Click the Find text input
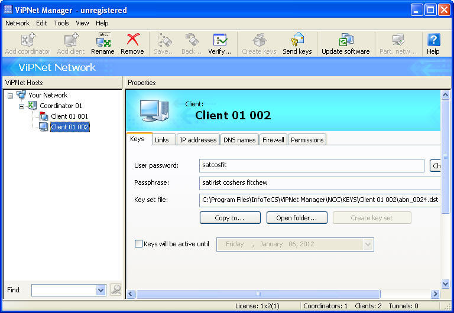Screen dimensions: 454x313 (x=64, y=290)
